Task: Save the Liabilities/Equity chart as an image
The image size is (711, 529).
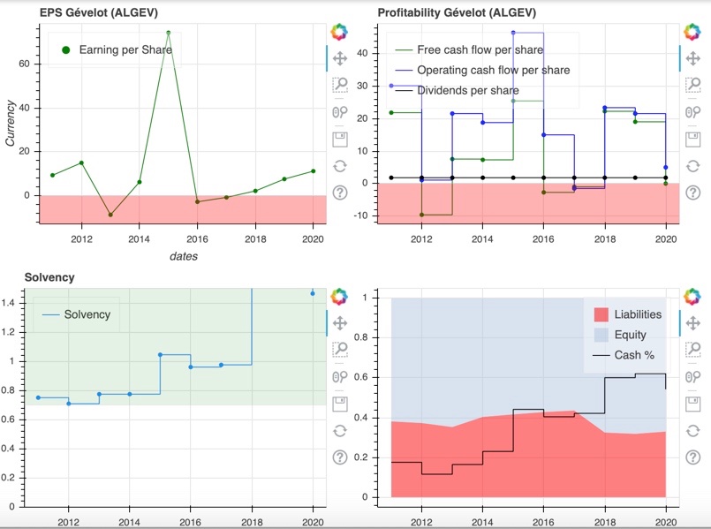Action: coord(693,404)
